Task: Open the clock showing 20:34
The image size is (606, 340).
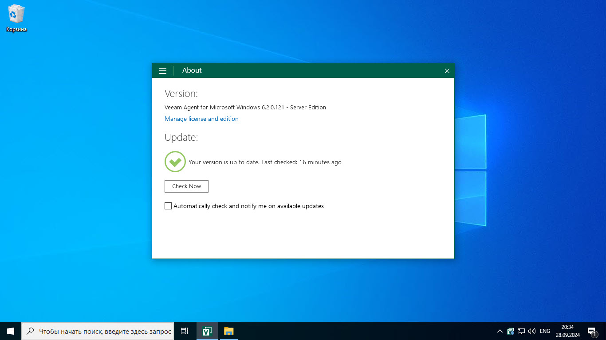Action: (x=567, y=331)
